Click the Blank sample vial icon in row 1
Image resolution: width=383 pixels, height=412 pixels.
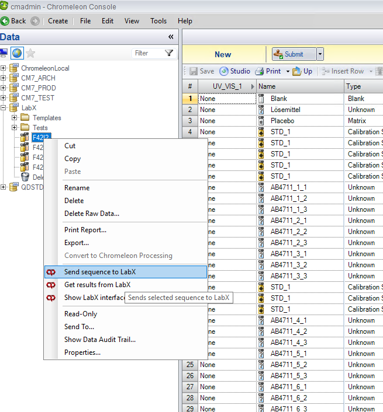coord(261,99)
